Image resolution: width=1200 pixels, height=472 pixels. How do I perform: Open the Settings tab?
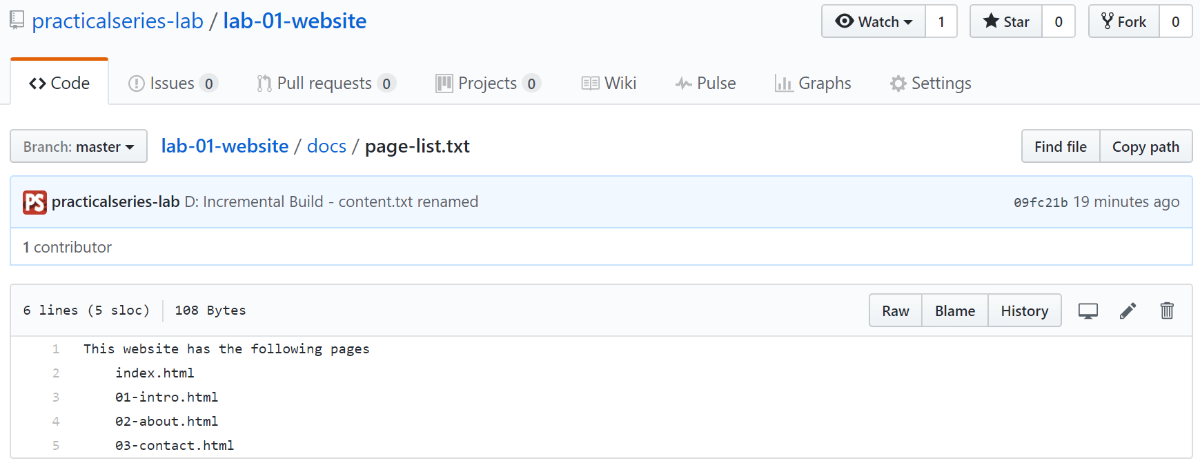[x=930, y=83]
